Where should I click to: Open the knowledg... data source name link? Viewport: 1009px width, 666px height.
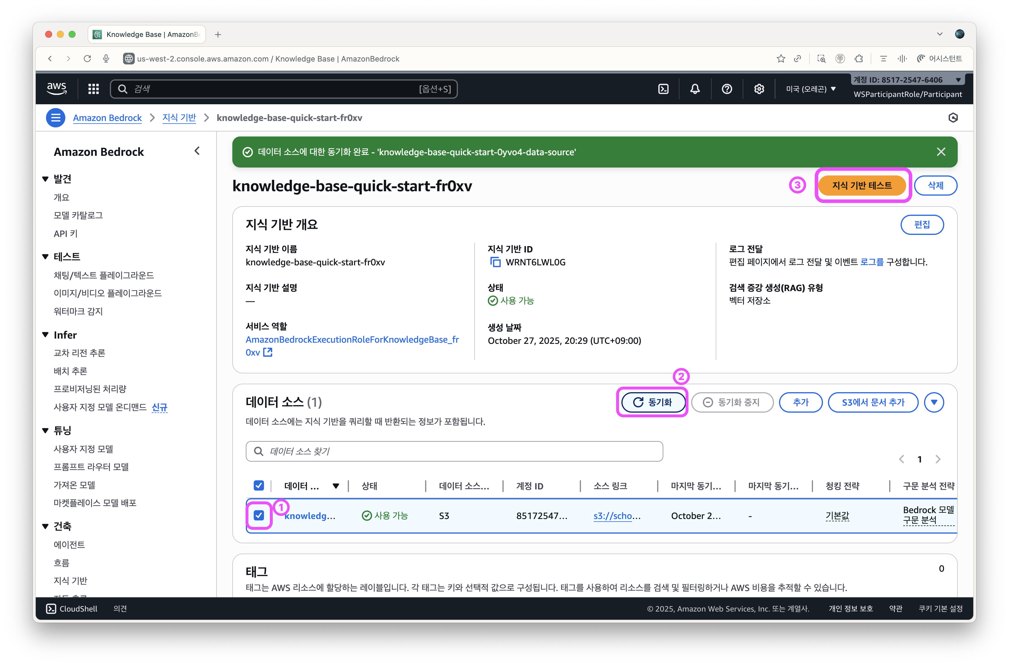click(x=310, y=516)
